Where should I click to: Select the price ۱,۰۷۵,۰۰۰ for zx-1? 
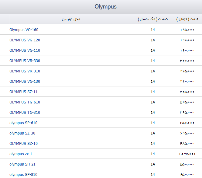click(x=187, y=154)
